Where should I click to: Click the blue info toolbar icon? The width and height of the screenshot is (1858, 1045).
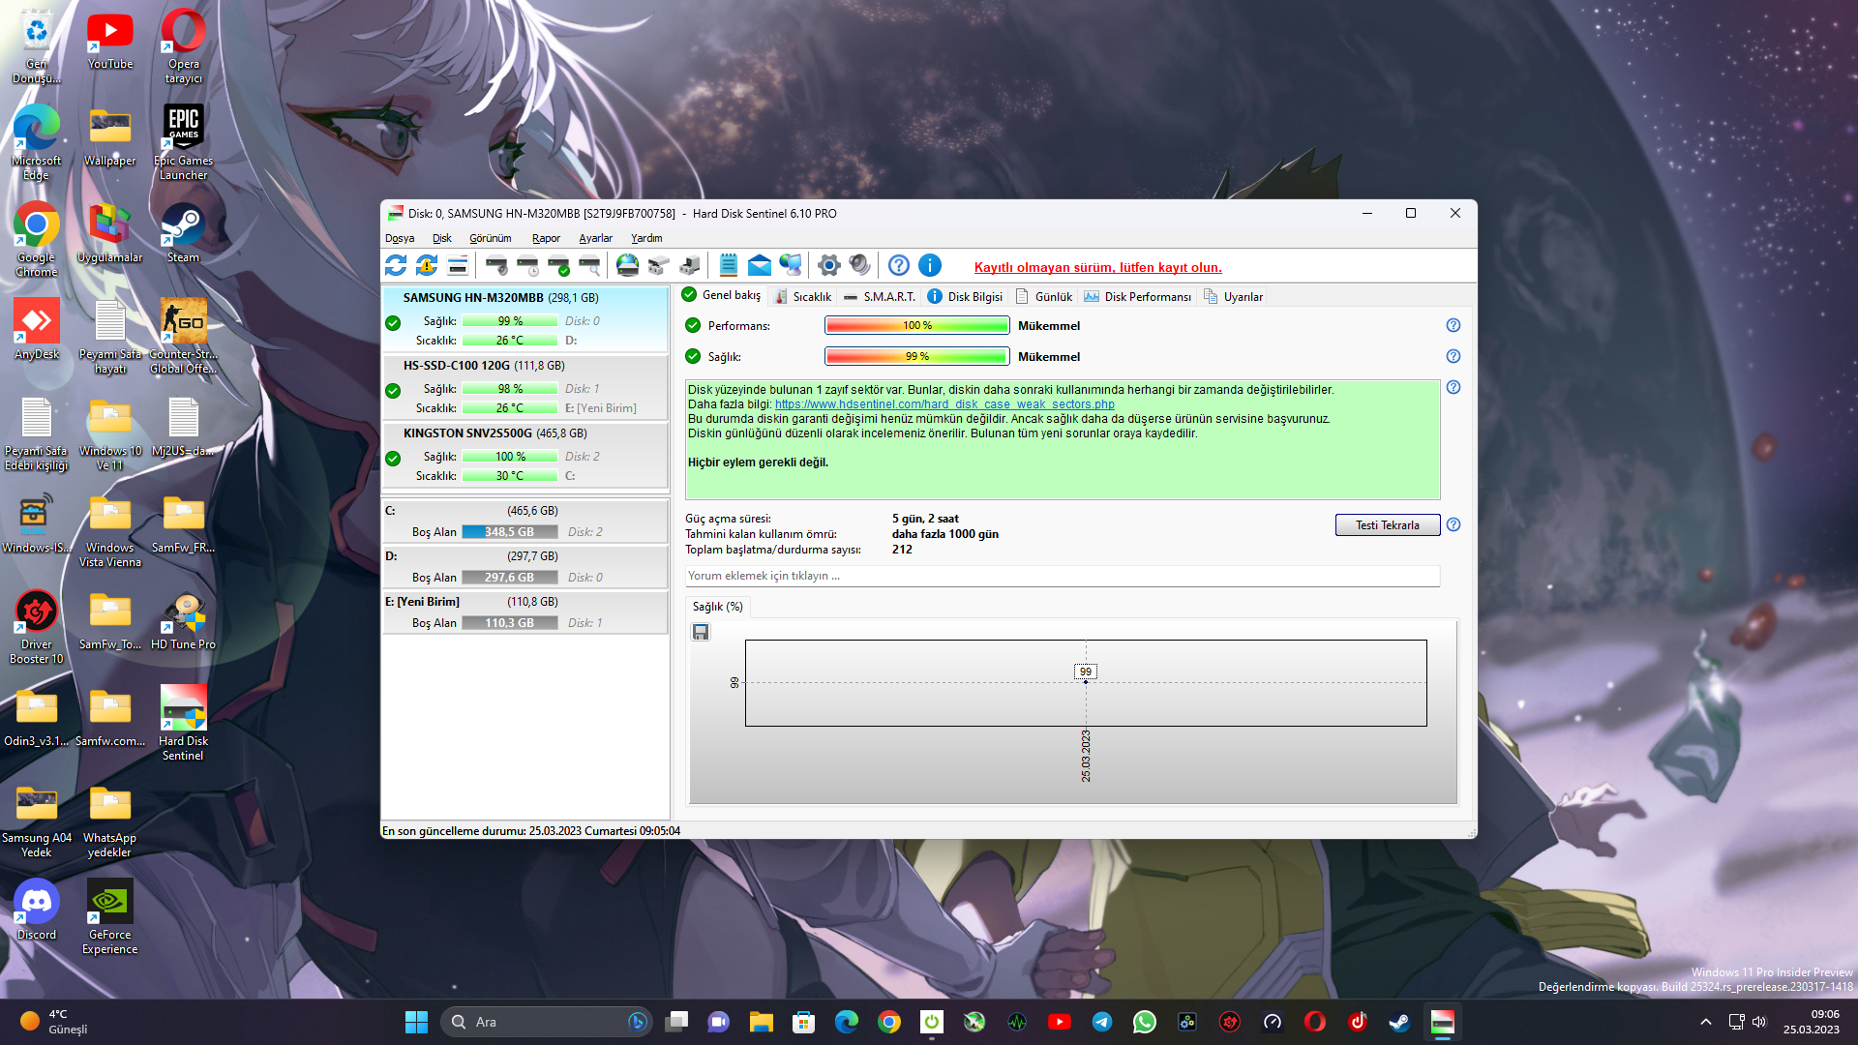tap(930, 265)
